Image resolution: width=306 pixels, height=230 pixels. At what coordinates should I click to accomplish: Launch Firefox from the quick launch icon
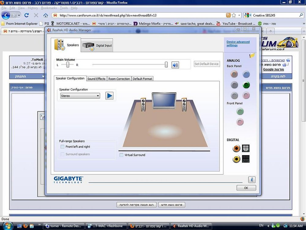pos(25,226)
